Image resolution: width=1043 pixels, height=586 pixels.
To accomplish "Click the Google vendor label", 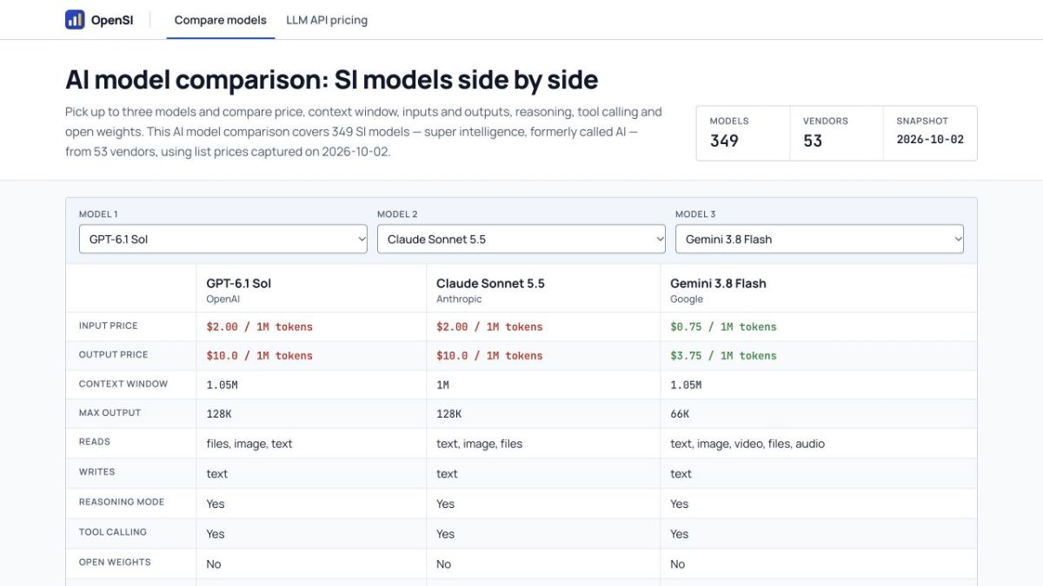I will point(687,299).
